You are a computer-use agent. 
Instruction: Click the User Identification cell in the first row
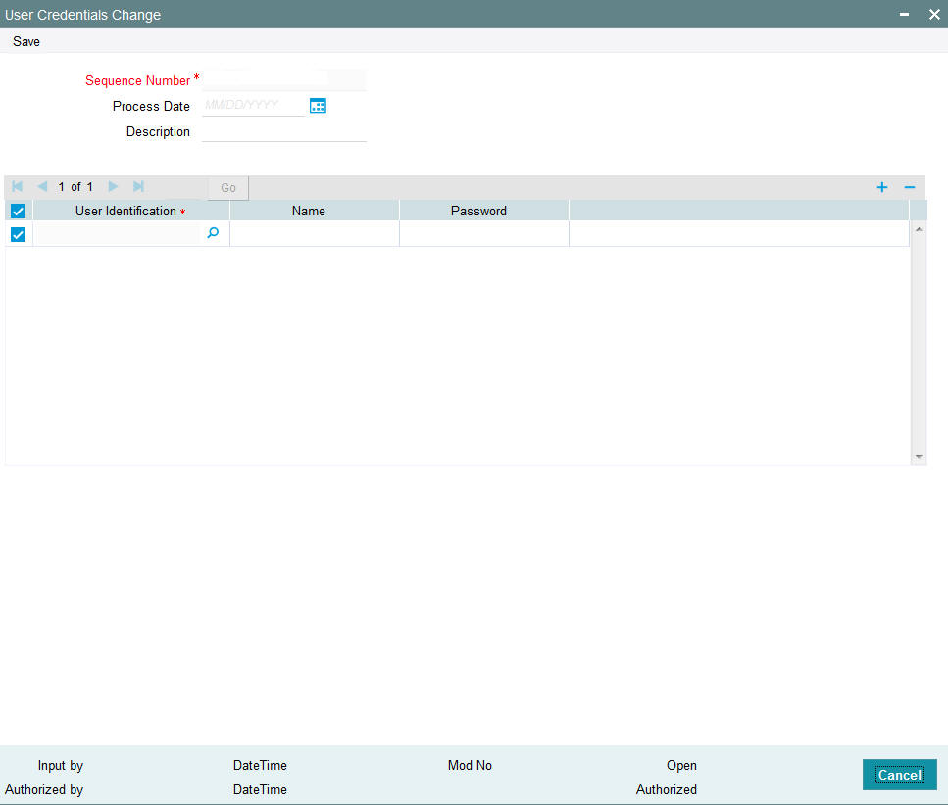118,233
